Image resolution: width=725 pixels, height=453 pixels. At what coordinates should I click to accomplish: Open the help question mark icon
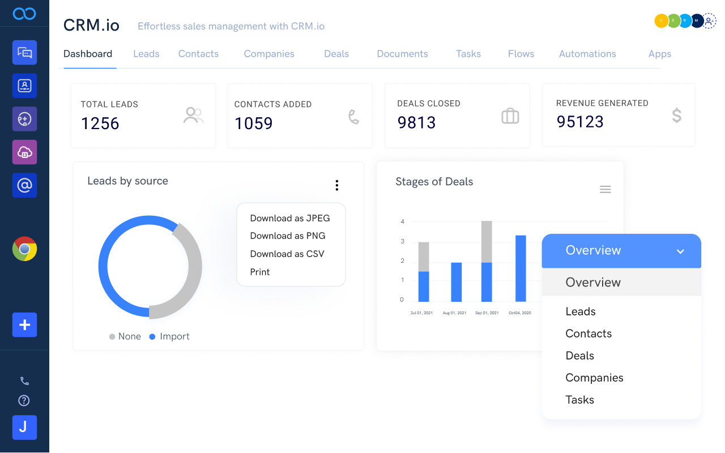point(24,400)
